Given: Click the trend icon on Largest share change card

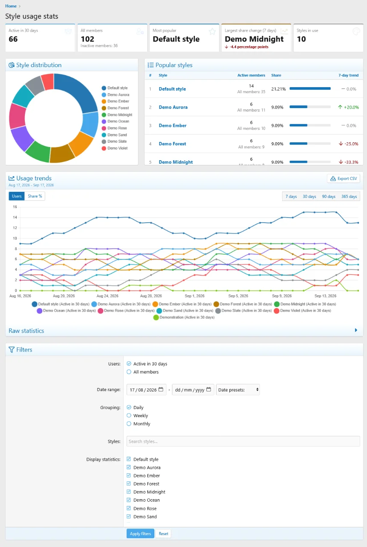Looking at the screenshot, I should [x=284, y=31].
